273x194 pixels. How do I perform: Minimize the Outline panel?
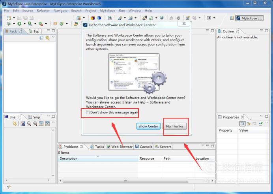point(262,30)
